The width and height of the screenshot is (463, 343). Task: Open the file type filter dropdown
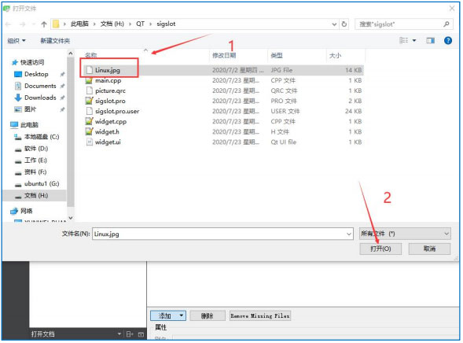point(405,234)
